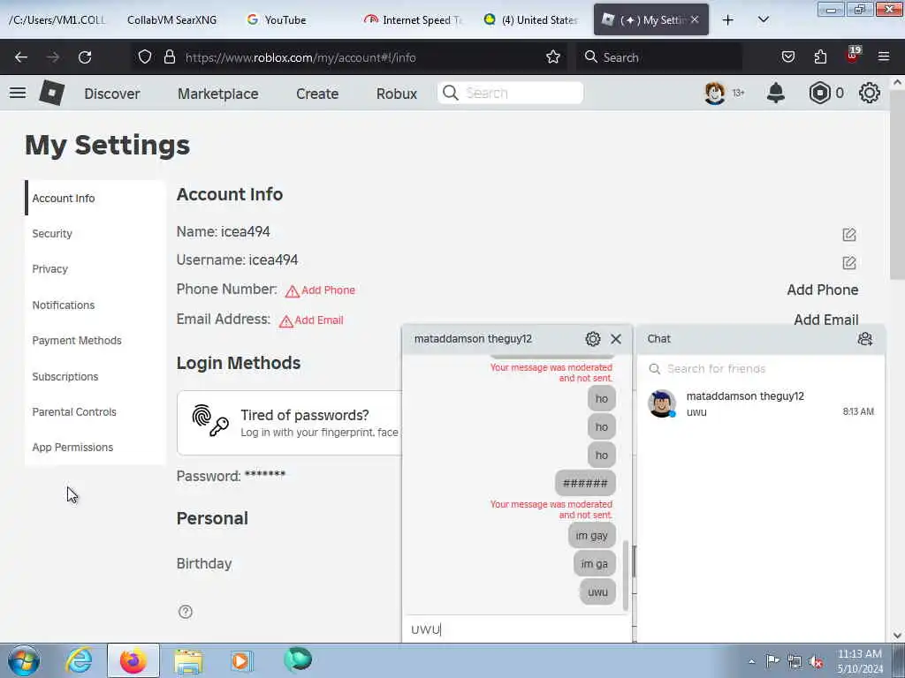
Task: Open the Firefox application menu
Action: [x=884, y=56]
